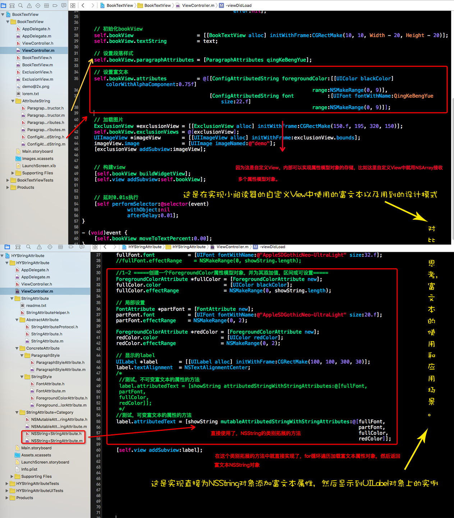This screenshot has height=518, width=454.
Task: Click line number 71 in the editor gutter
Action: tap(98, 513)
